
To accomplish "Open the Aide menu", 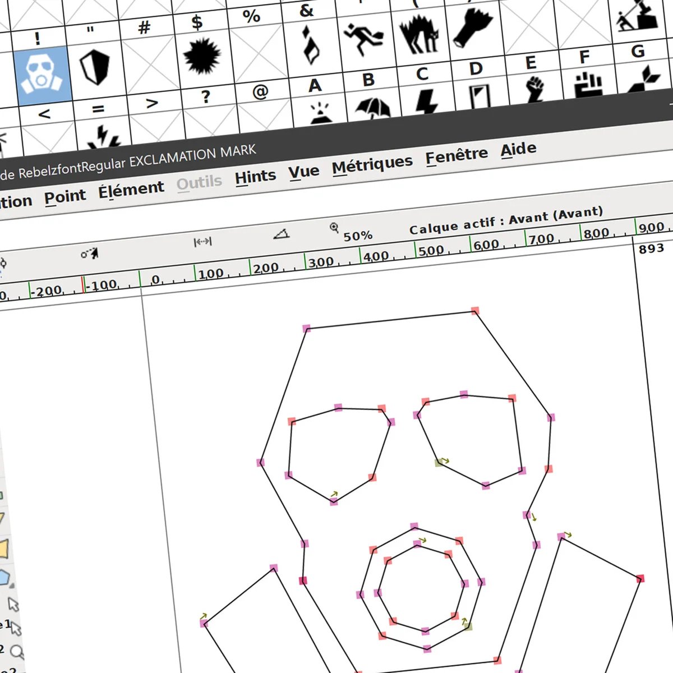I will click(518, 150).
